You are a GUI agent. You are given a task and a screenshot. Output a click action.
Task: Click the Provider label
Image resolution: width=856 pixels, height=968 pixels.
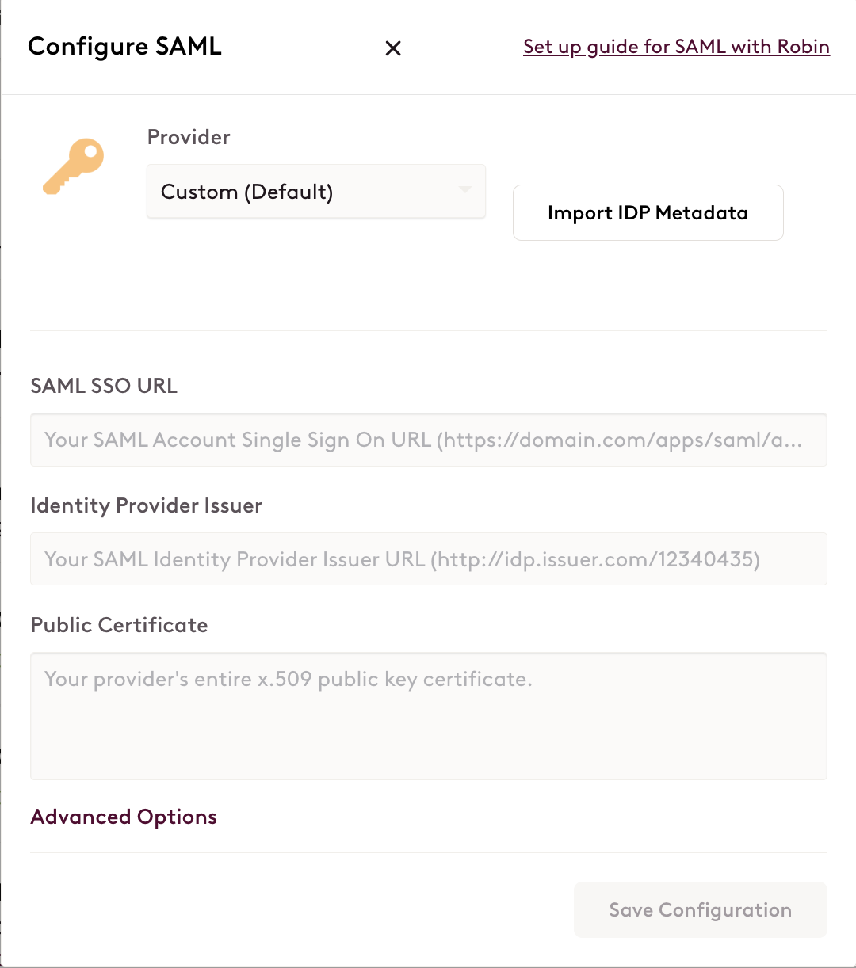(x=189, y=137)
